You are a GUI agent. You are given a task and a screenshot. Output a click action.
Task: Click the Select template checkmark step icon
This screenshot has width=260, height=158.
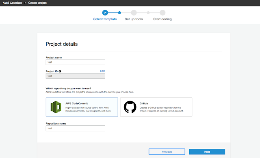click(x=105, y=13)
